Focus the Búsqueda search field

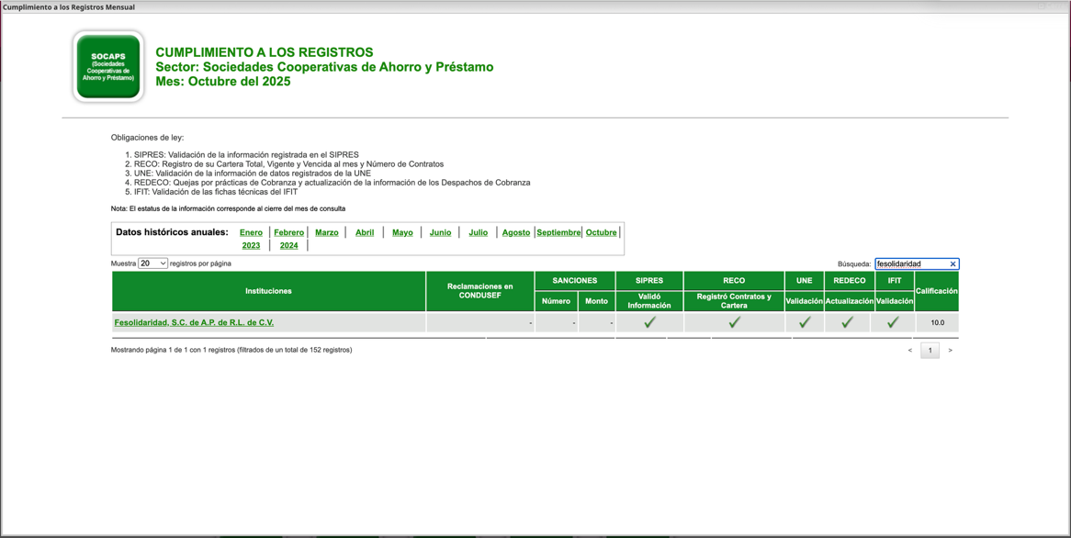(910, 264)
